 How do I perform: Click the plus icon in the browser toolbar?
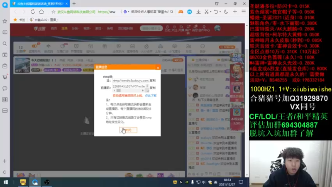[235, 12]
